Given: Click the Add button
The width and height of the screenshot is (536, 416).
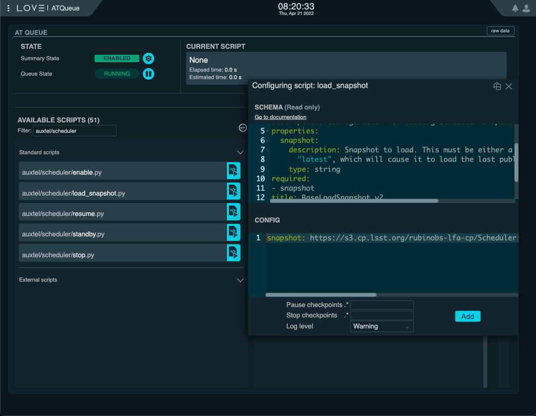Looking at the screenshot, I should 467,316.
